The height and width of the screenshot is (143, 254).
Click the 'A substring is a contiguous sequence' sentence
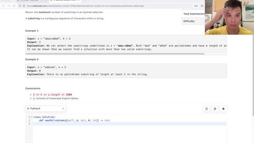(64, 18)
